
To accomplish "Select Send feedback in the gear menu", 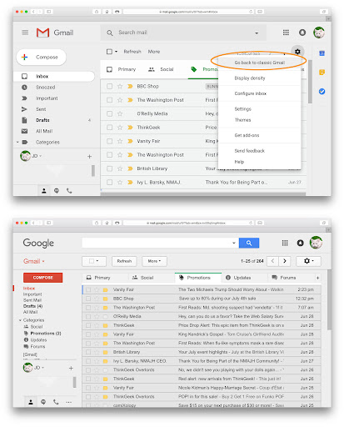I will point(249,151).
